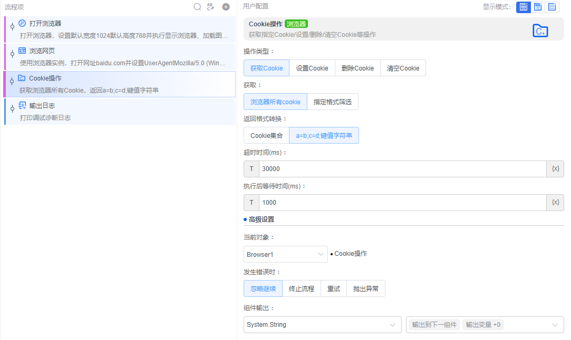Image resolution: width=571 pixels, height=340 pixels.
Task: Switch to the third display mode icon
Action: [x=551, y=7]
